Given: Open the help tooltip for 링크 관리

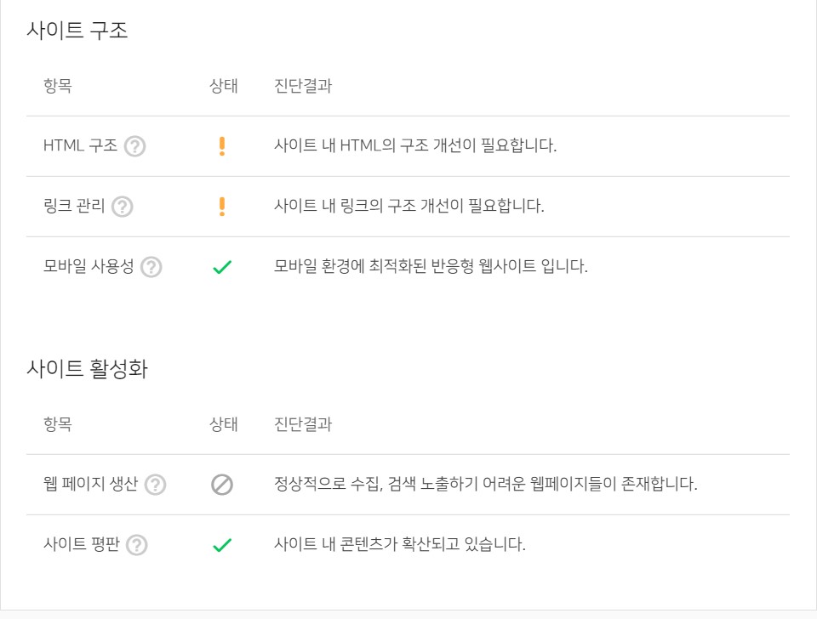Looking at the screenshot, I should coord(123,207).
